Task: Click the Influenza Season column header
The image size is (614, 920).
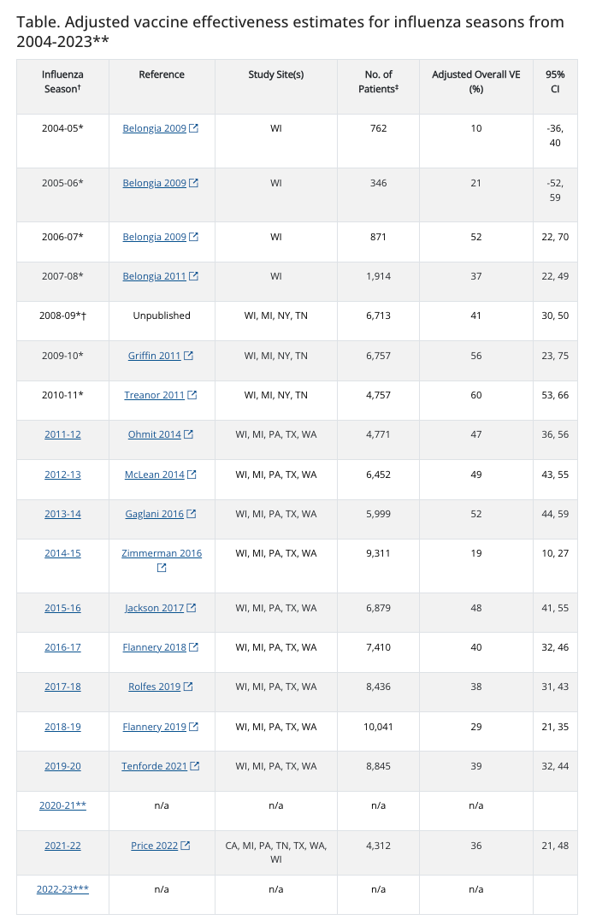Action: coord(62,82)
